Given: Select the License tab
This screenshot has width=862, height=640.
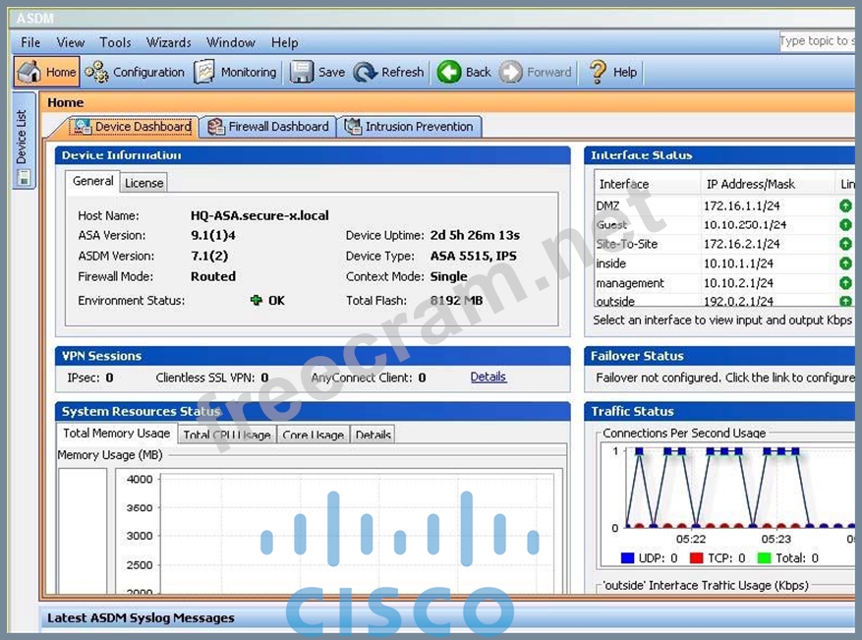Looking at the screenshot, I should pos(144,183).
